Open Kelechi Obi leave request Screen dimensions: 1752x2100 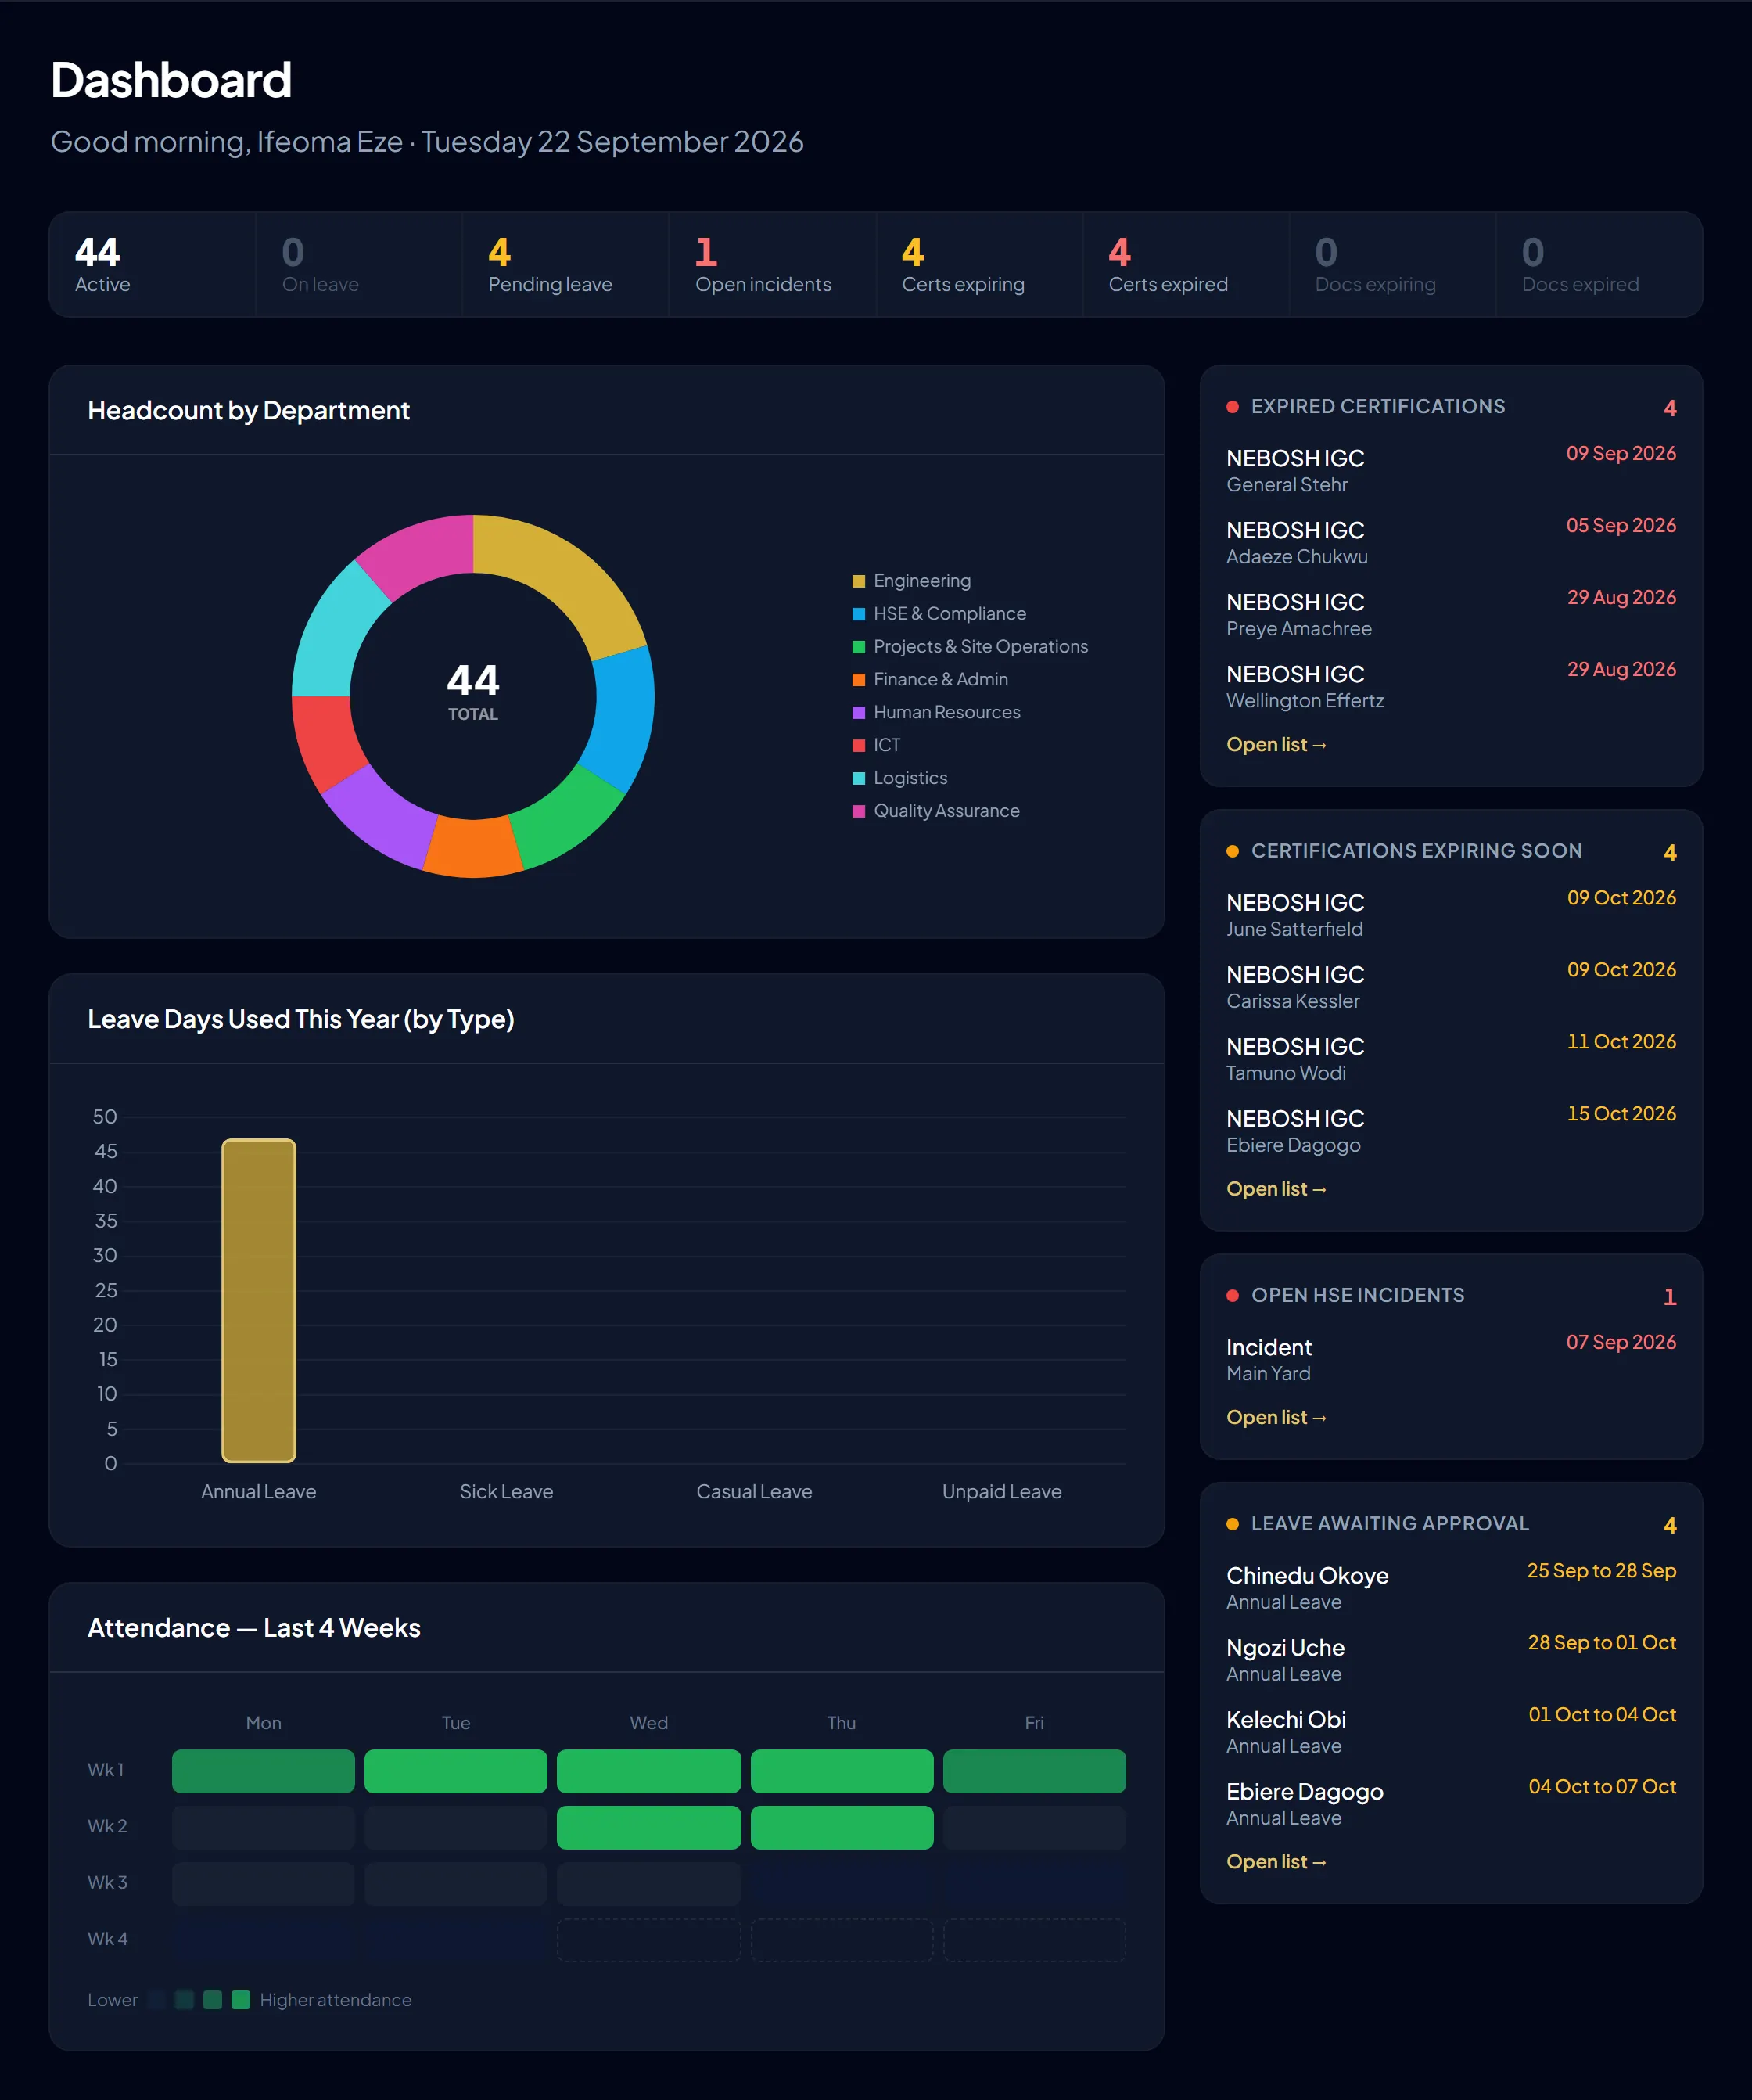(x=1451, y=1731)
